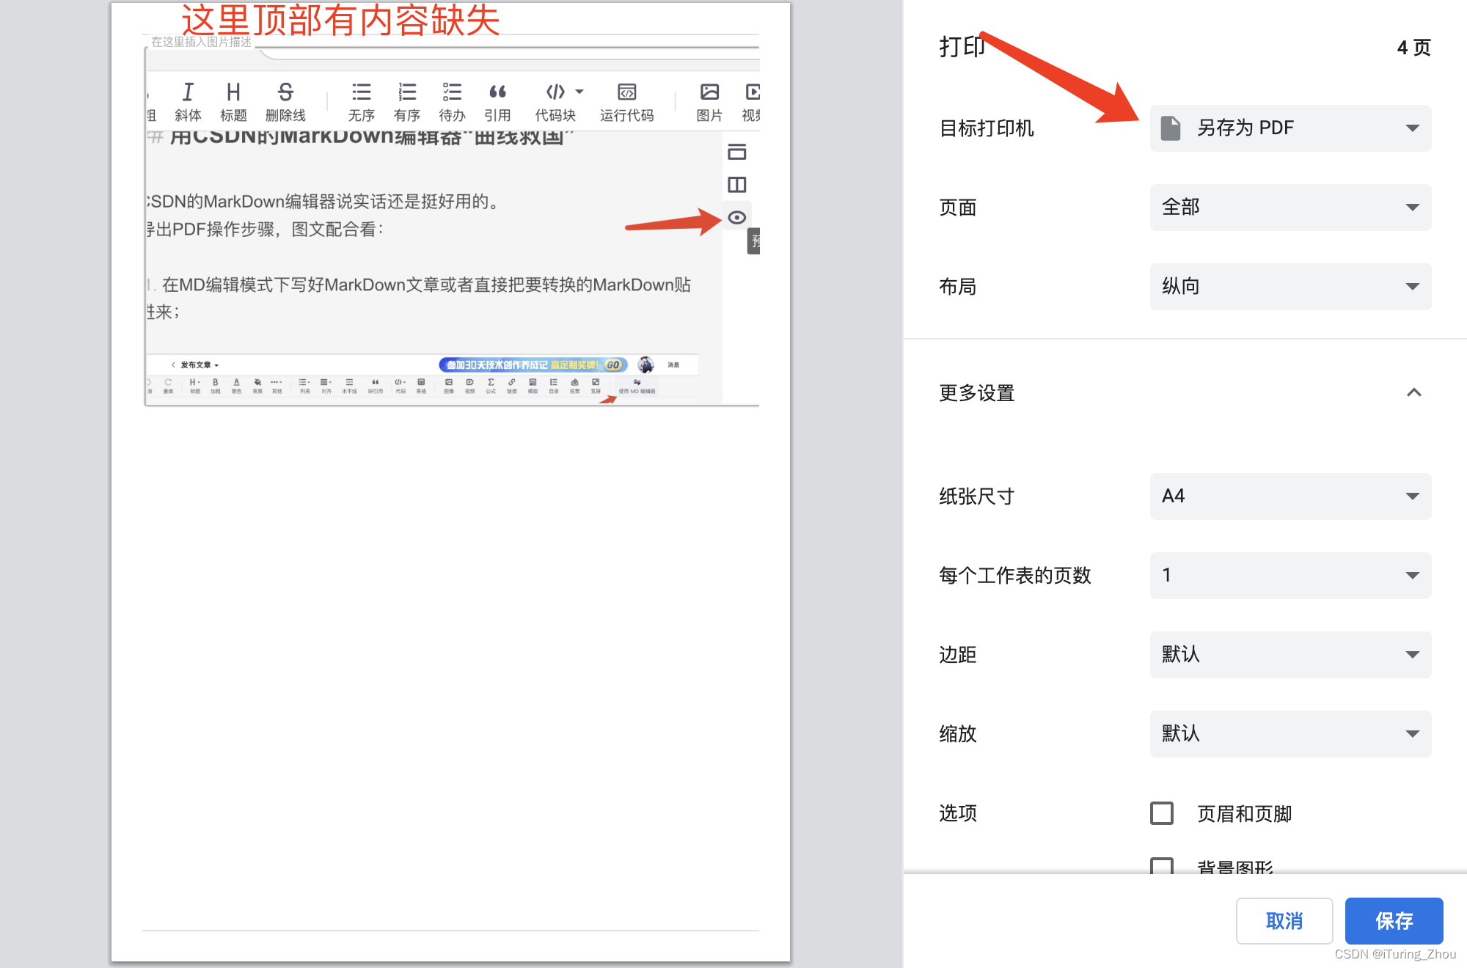Screen dimensions: 1467x968
Task: Click the quote (引用) icon
Action: (497, 92)
